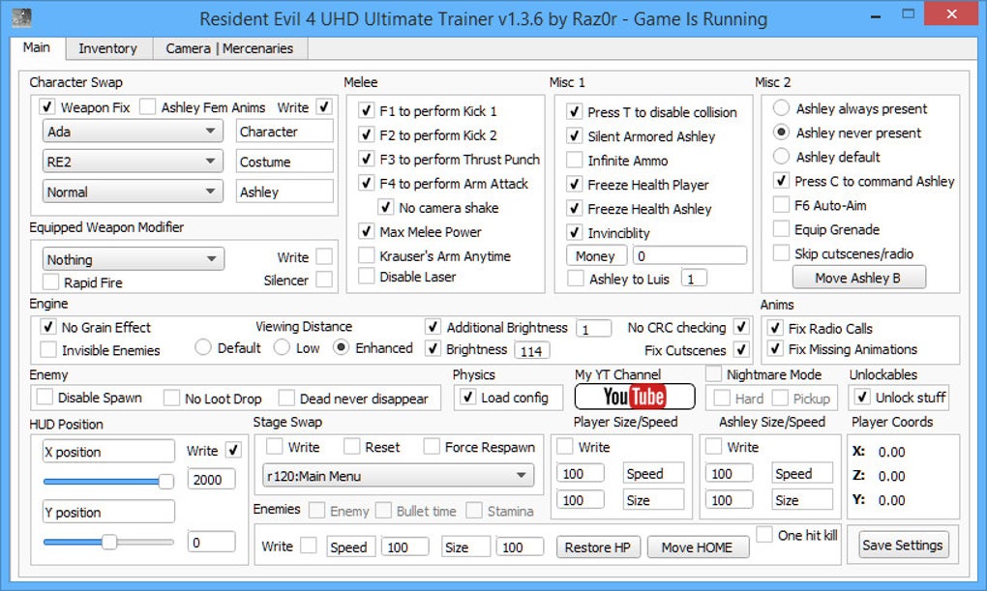Toggle Load config physics checkbox

tap(467, 398)
